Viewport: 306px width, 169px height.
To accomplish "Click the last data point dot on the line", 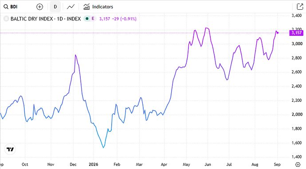I will [278, 33].
